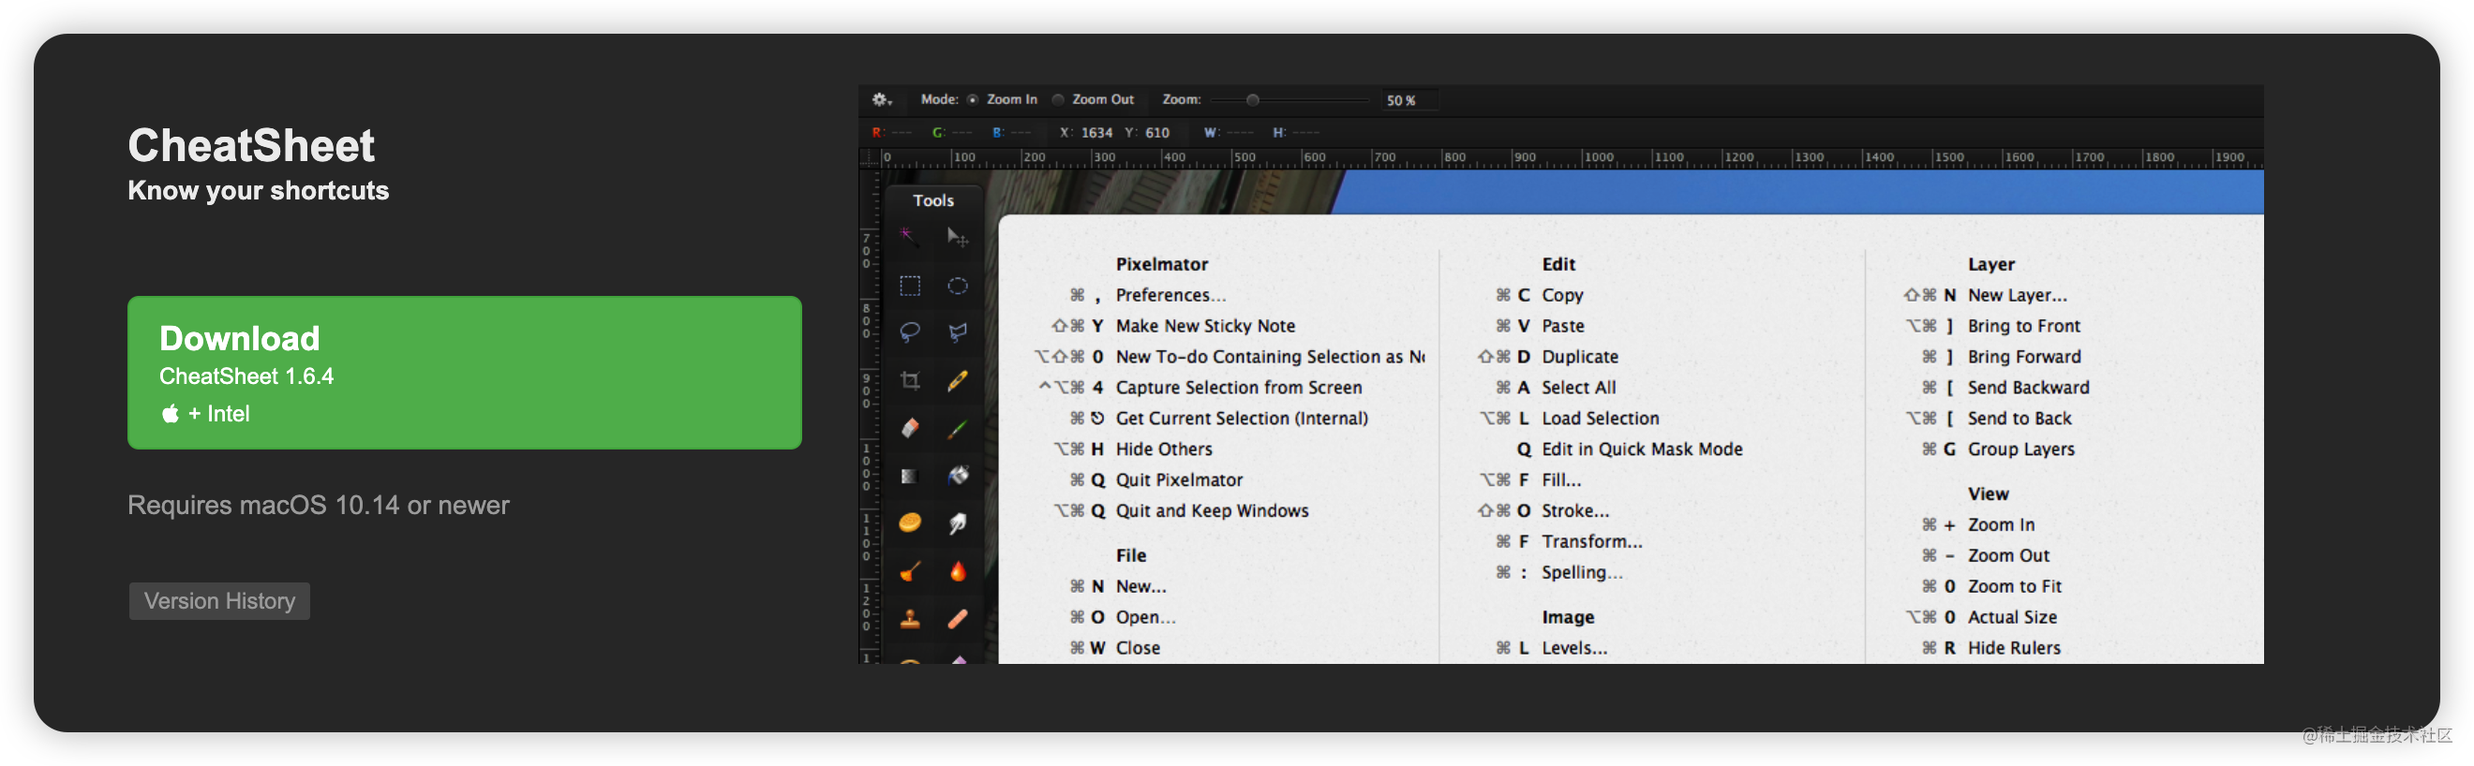The height and width of the screenshot is (766, 2474).
Task: Click Stroke… under Edit
Action: pyautogui.click(x=1575, y=509)
